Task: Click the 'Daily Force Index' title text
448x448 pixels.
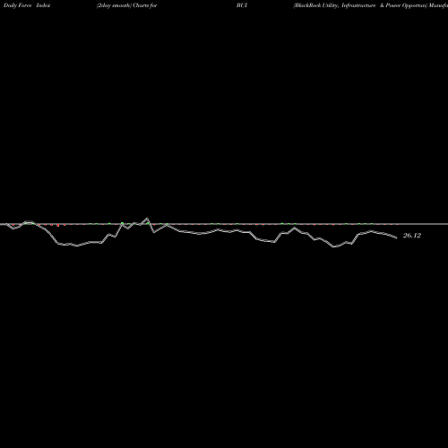Action: click(27, 5)
